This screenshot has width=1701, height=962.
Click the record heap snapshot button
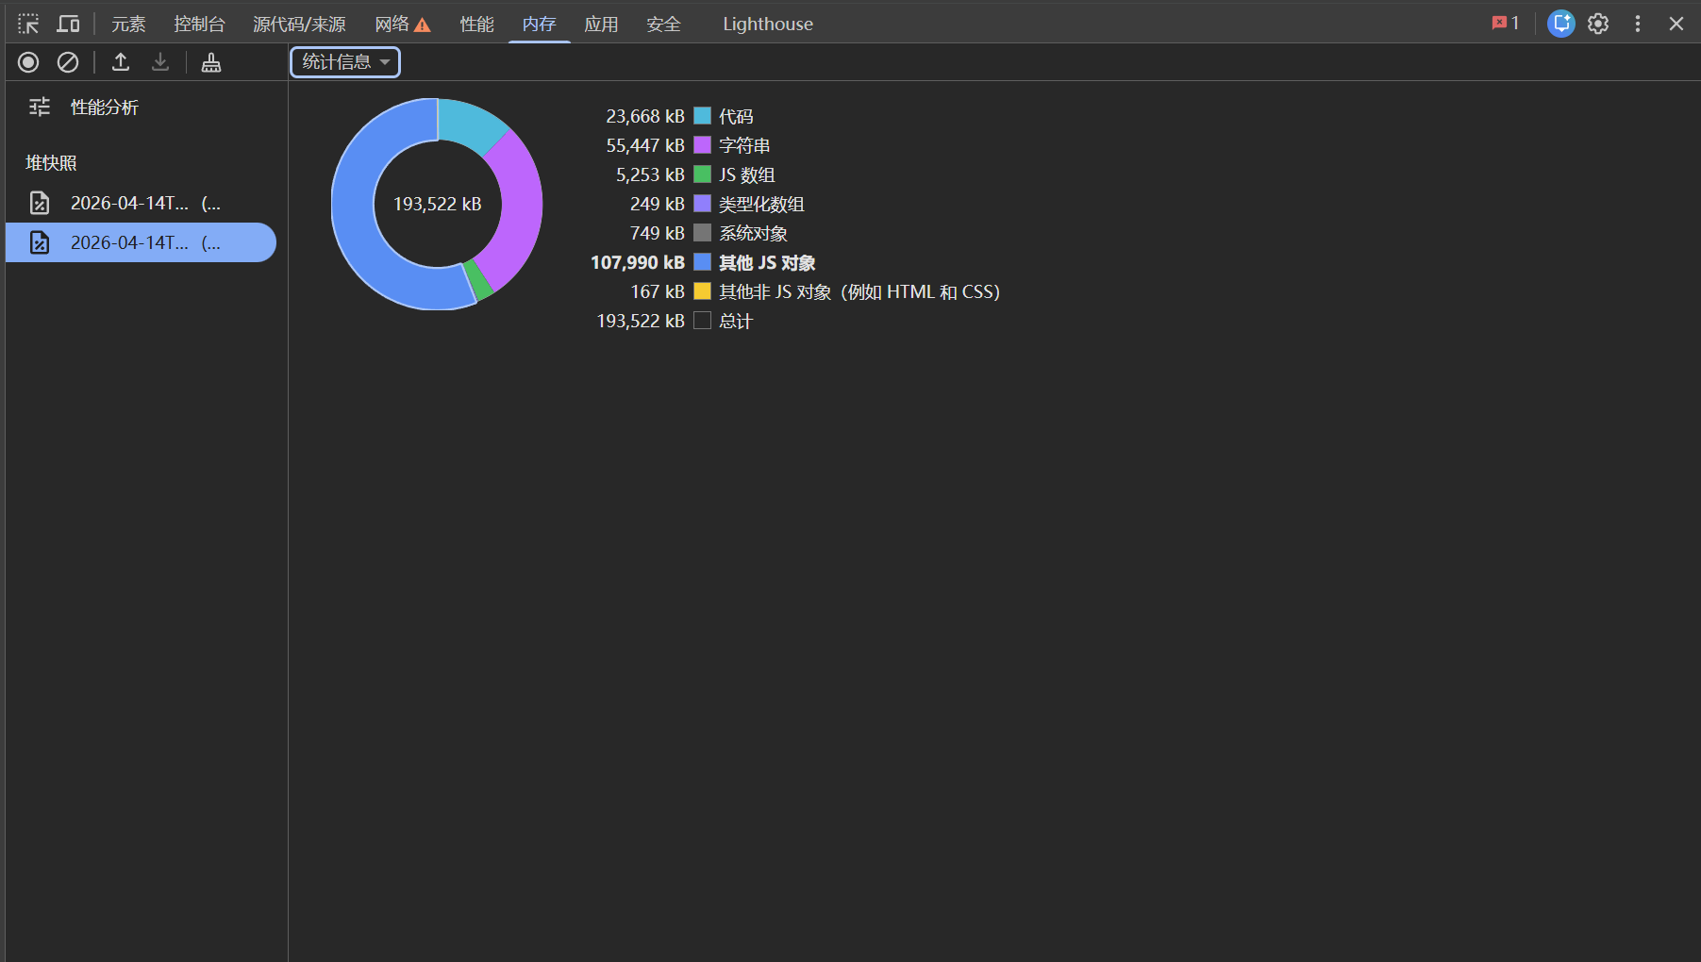28,62
